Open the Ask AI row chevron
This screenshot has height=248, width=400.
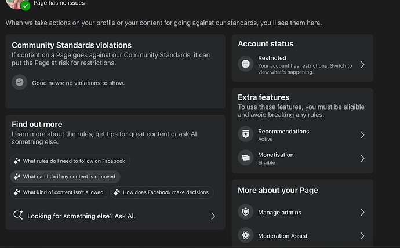(x=213, y=216)
